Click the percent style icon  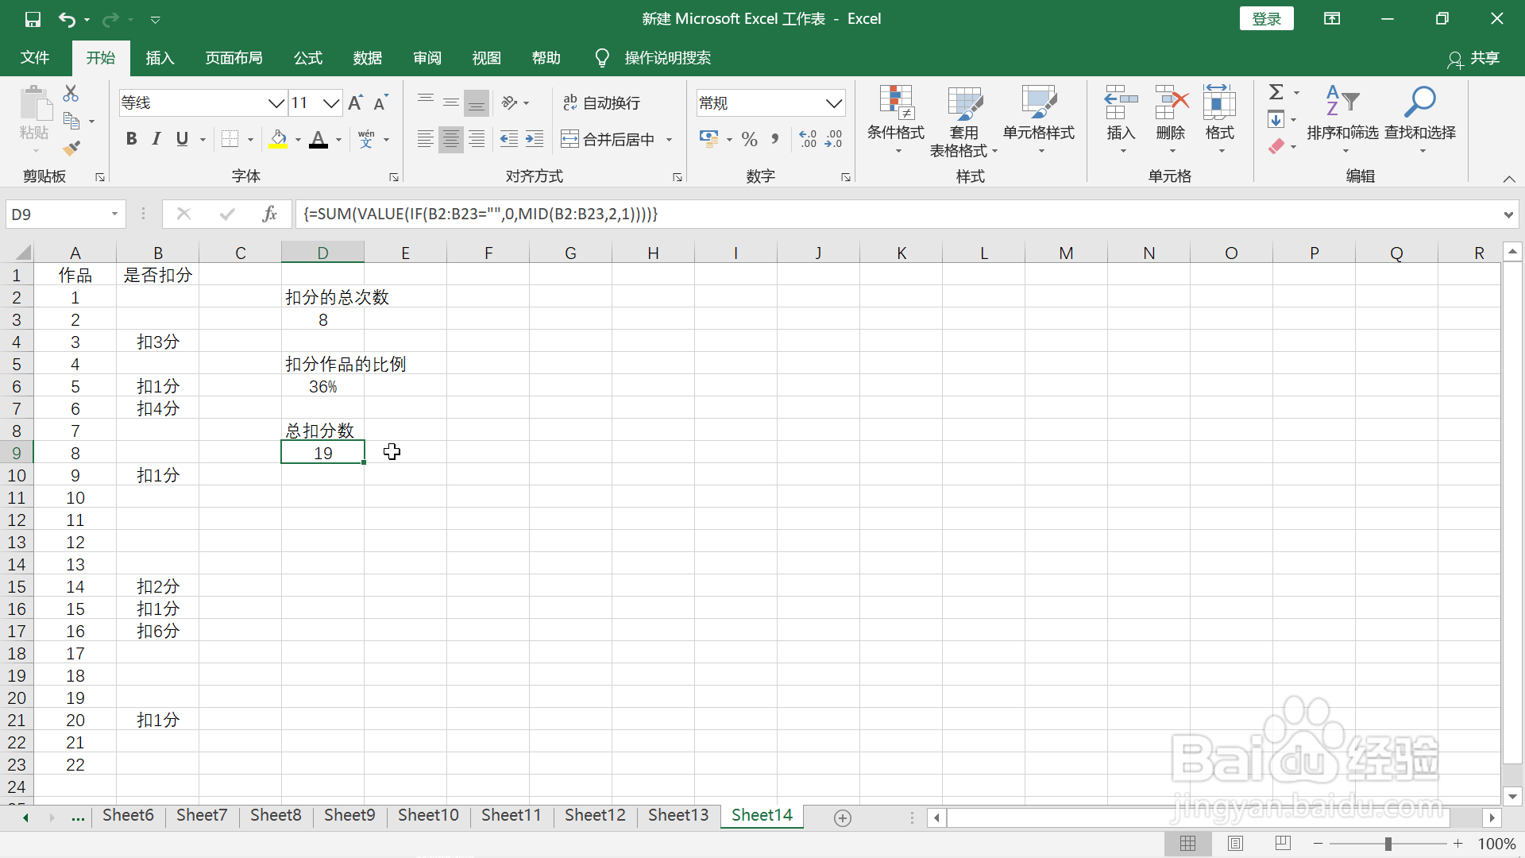tap(749, 140)
